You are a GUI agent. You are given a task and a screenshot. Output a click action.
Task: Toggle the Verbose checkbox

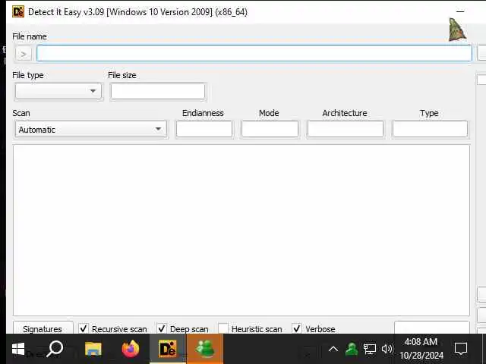tap(297, 328)
